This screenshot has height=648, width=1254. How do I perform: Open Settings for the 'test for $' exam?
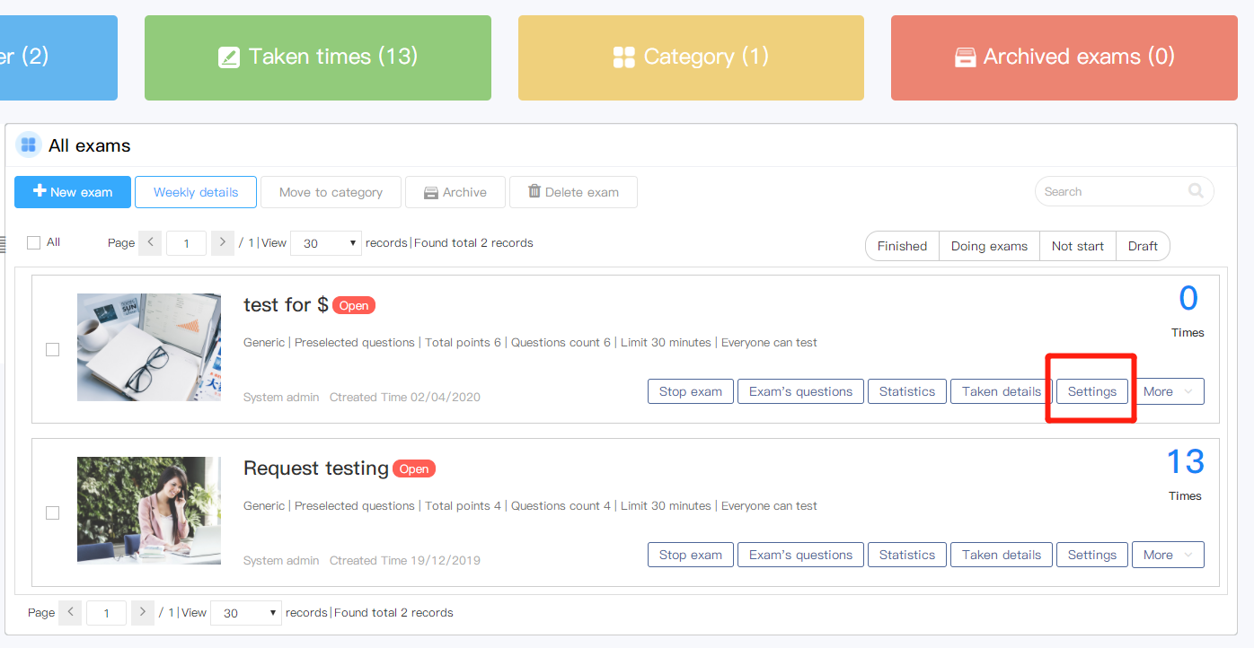click(1091, 391)
